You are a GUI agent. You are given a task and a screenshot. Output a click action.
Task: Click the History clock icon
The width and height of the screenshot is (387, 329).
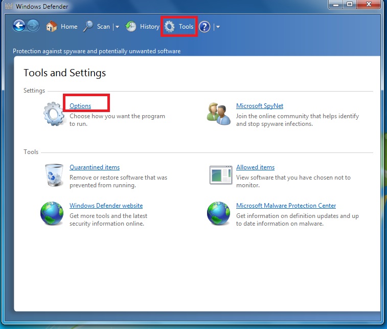pyautogui.click(x=131, y=26)
